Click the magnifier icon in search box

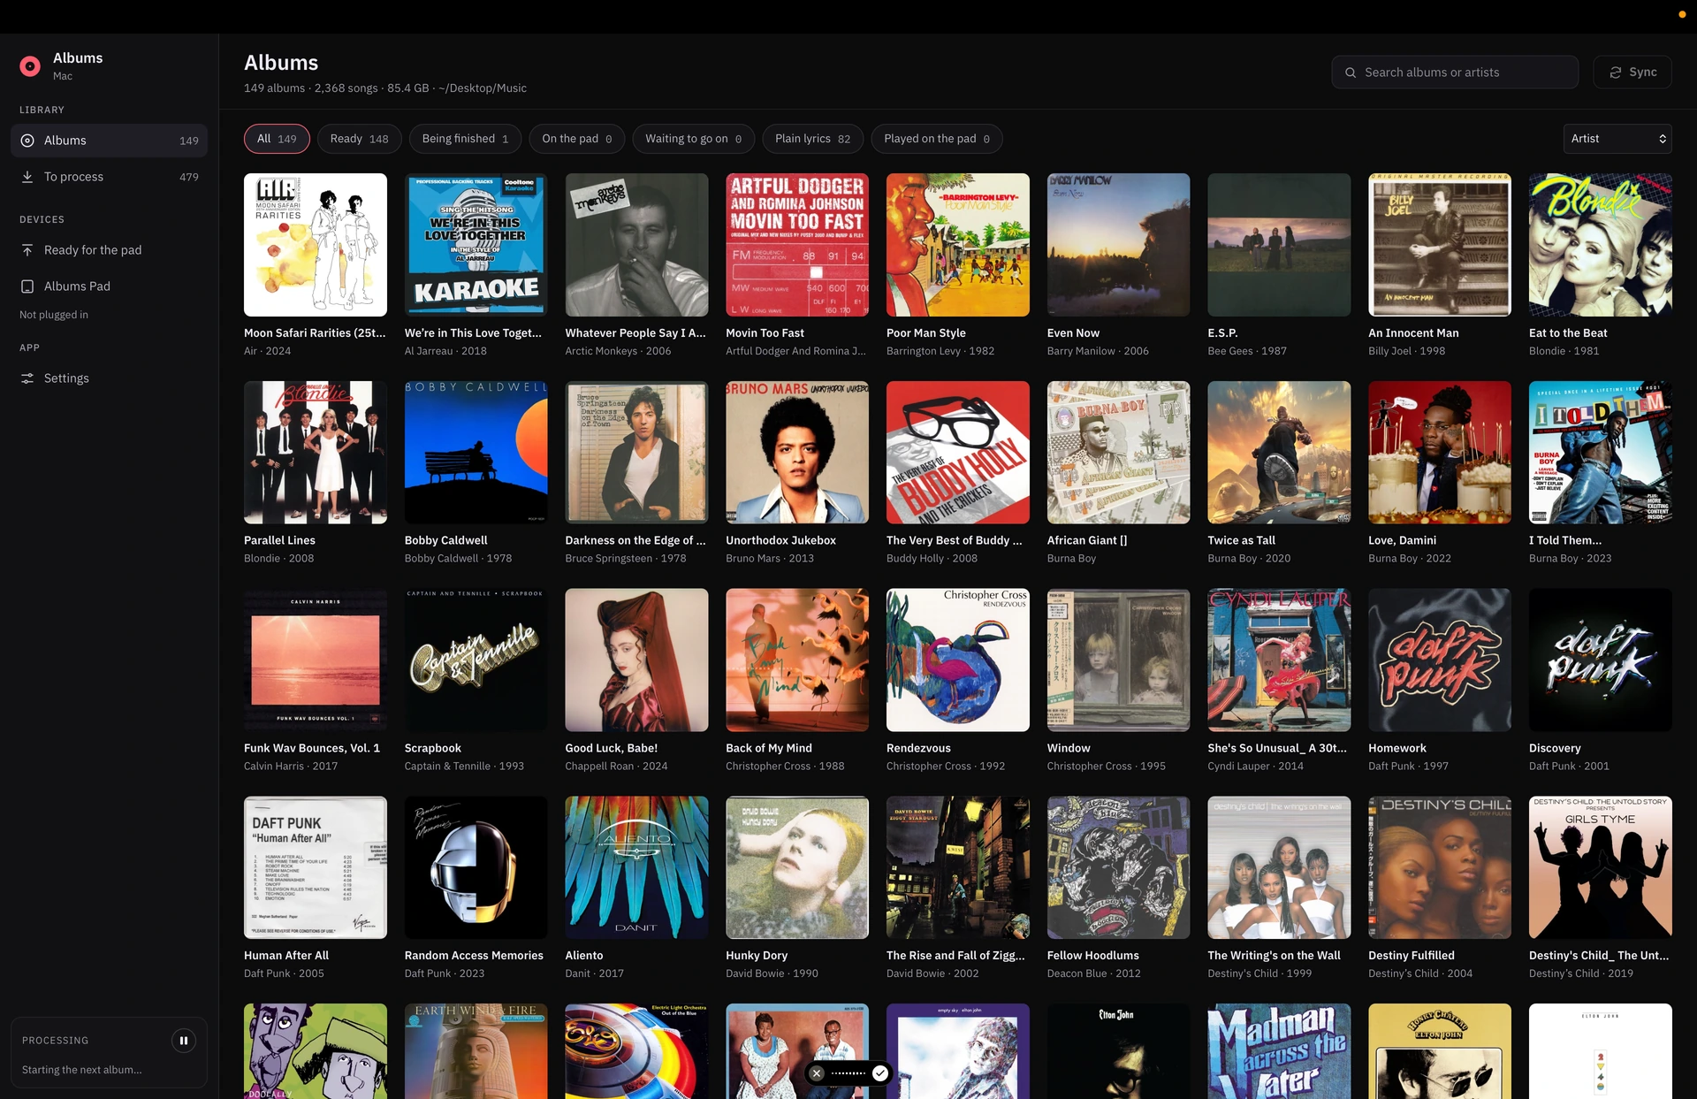coord(1351,73)
